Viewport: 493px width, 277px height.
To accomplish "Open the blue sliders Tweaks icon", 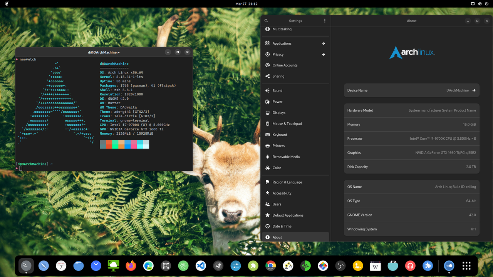I will (236, 265).
